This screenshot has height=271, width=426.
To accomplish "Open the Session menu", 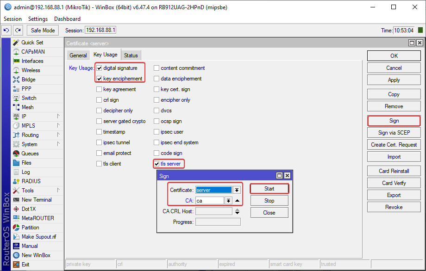I will 13,18.
